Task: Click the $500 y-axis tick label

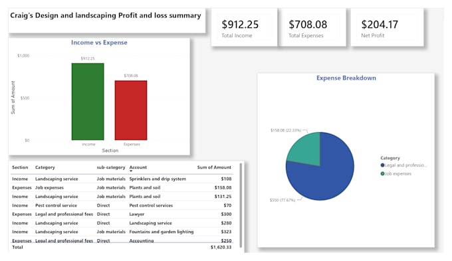Action: tap(25, 98)
